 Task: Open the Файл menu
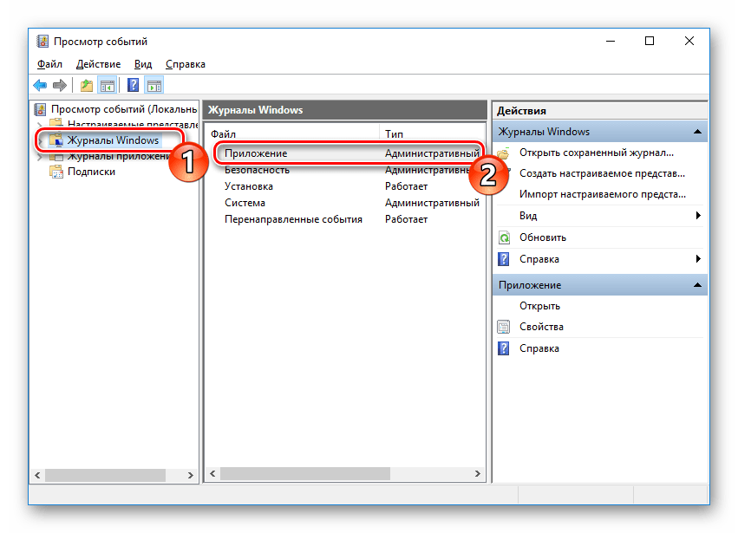[x=48, y=64]
